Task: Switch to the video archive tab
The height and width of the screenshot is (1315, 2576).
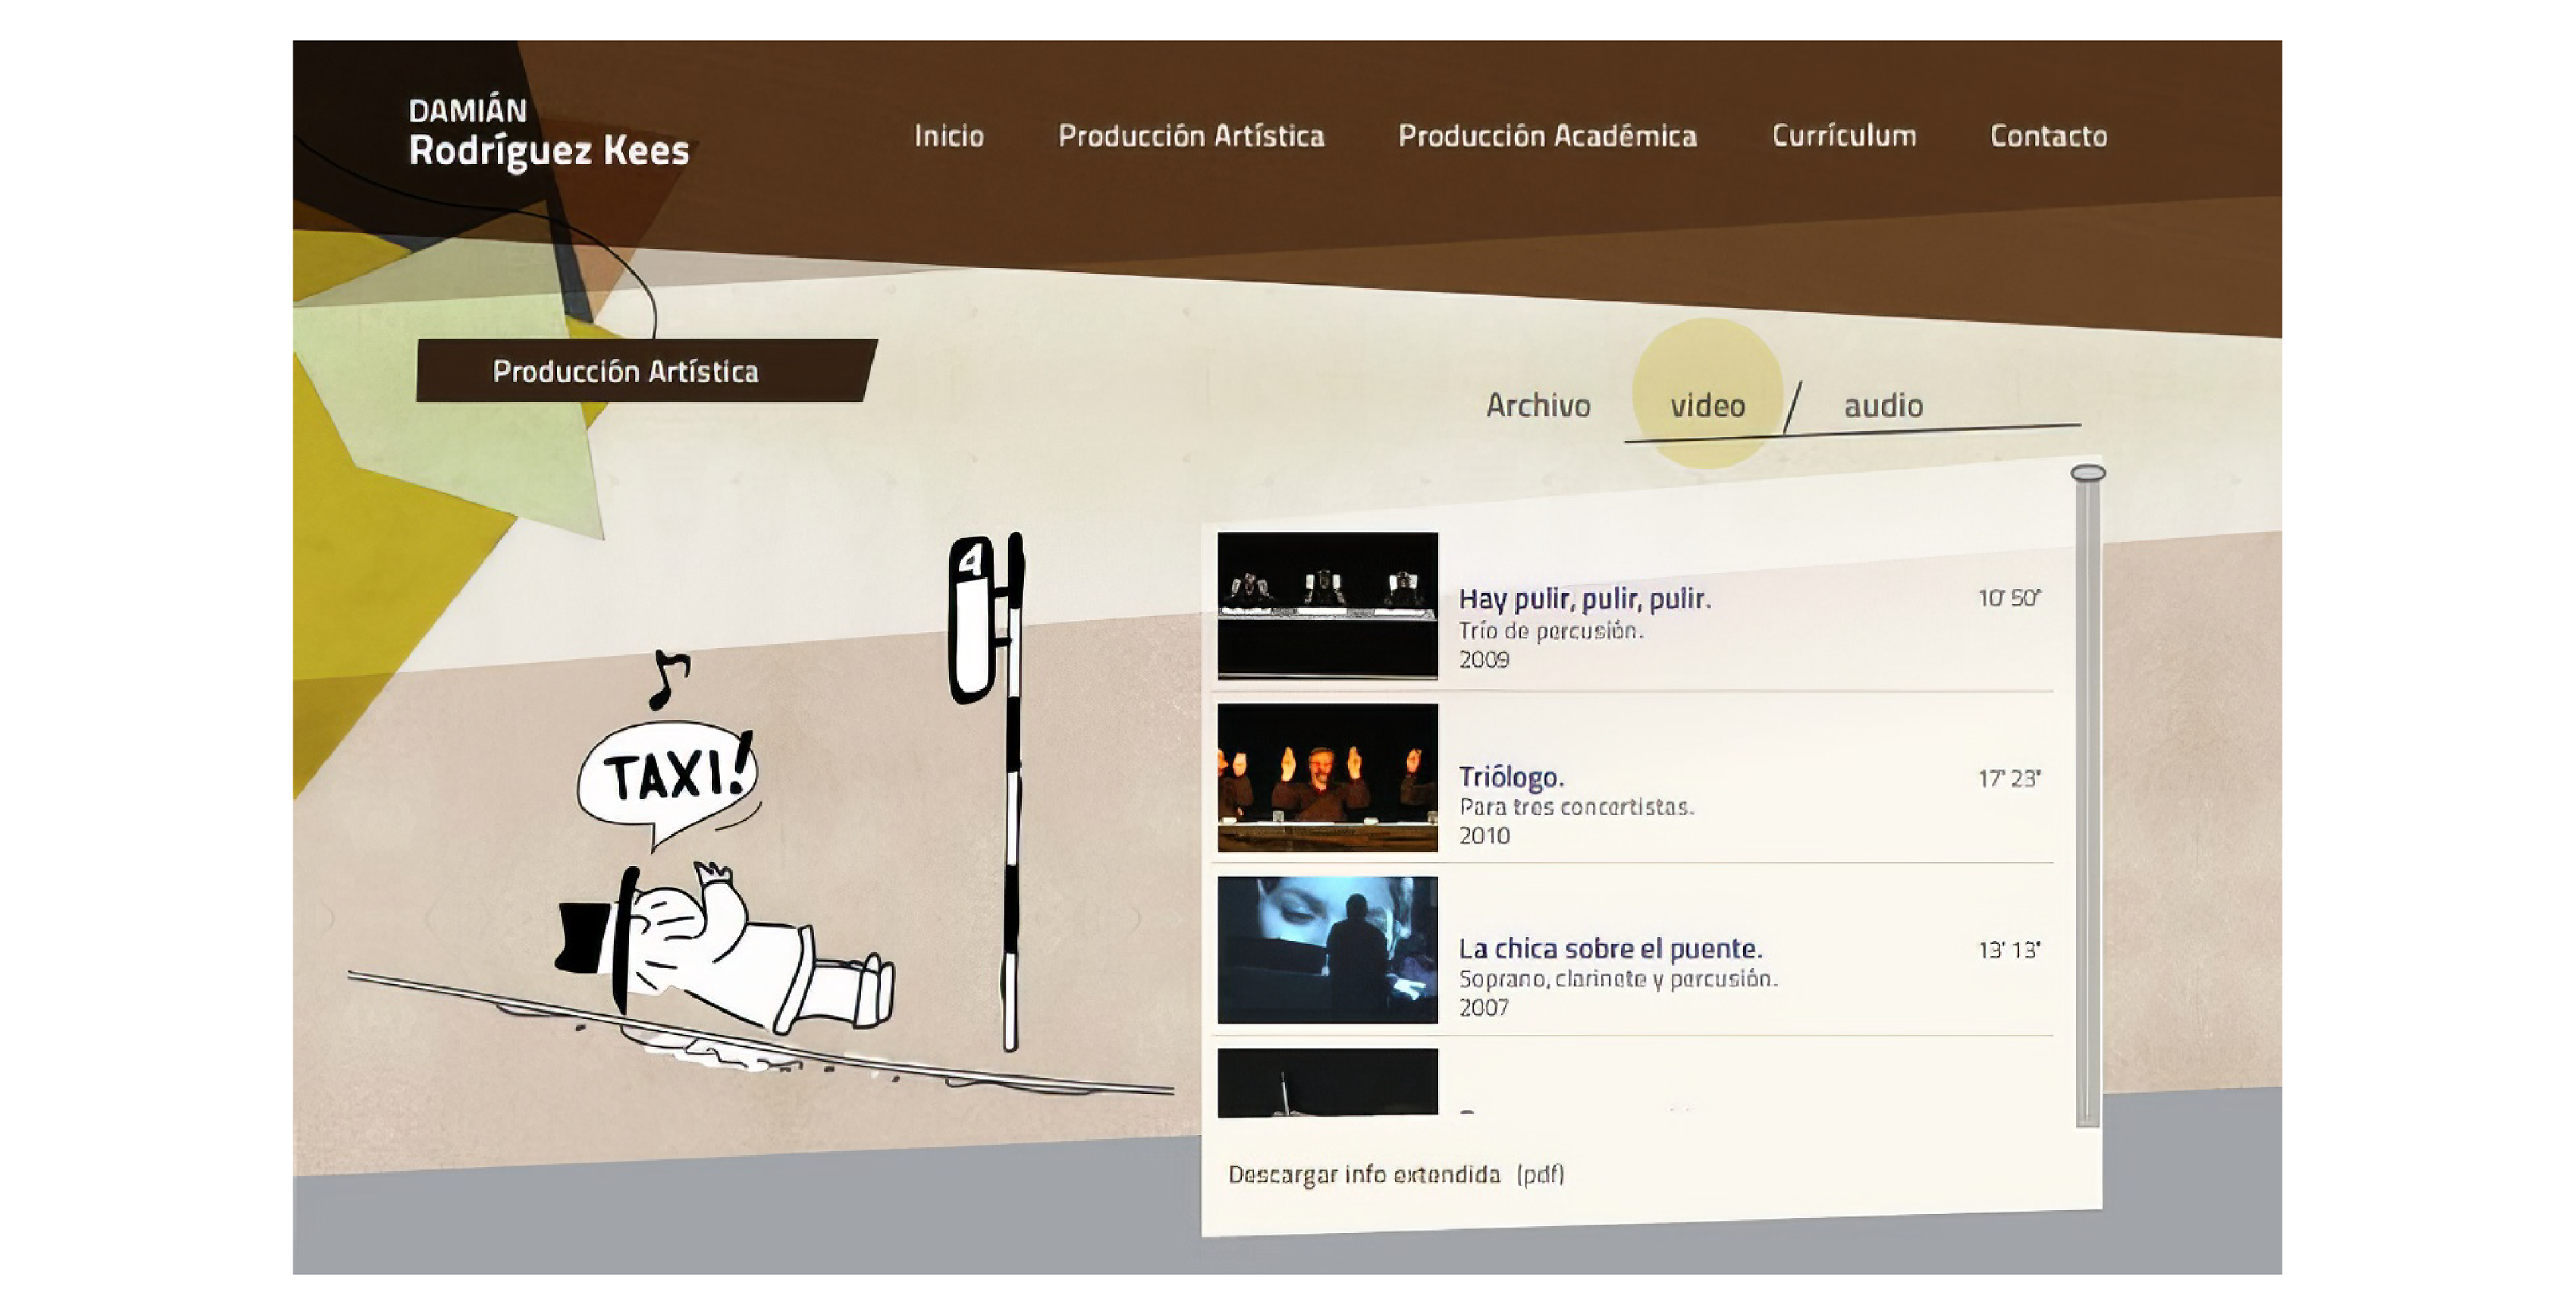Action: click(1707, 406)
